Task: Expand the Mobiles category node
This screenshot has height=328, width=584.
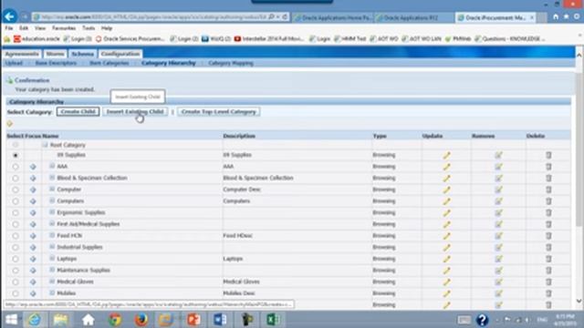Action: pos(52,292)
